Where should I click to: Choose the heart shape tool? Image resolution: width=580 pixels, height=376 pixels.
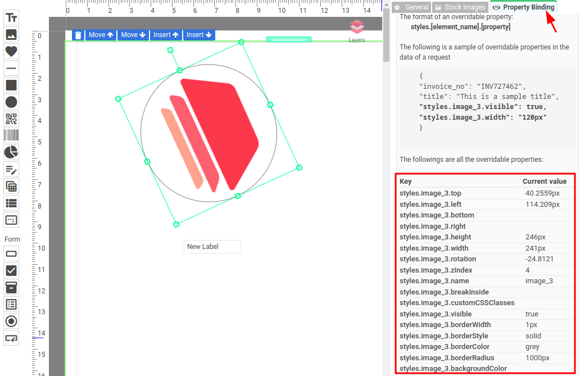click(11, 52)
